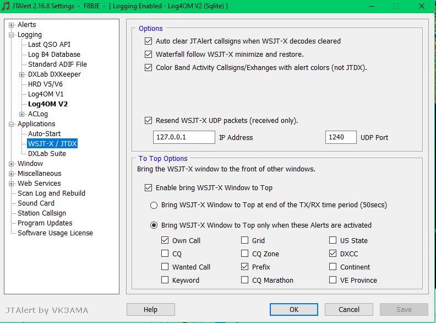Open HRD V5/V6 logging settings
Screen dimensions: 436x323
point(45,84)
